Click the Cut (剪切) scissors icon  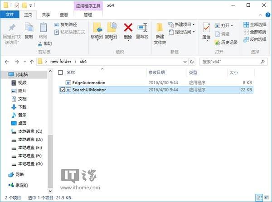click(x=40, y=43)
